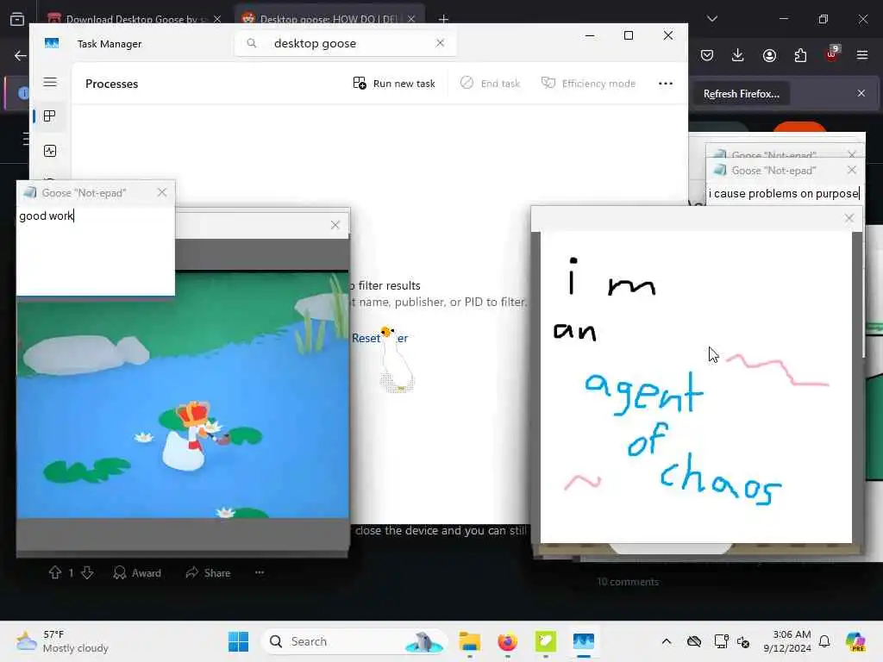883x662 pixels.
Task: Click the network tray icon
Action: click(721, 641)
